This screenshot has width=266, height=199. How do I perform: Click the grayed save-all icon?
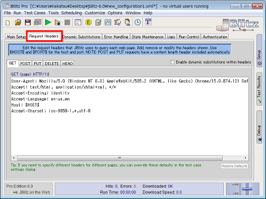(38, 22)
